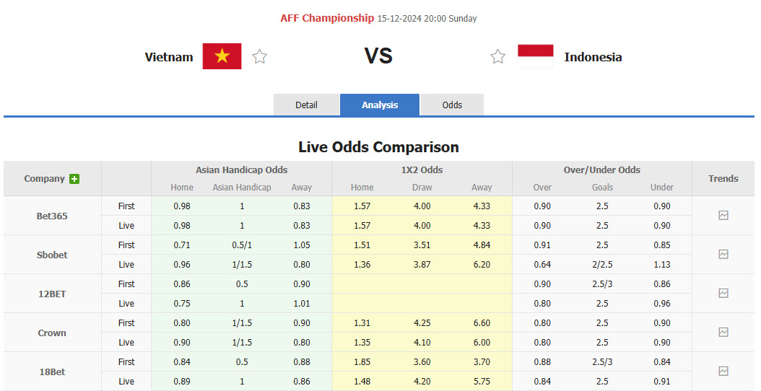Open the AFF Championship league link
This screenshot has height=391, width=761.
(x=327, y=19)
